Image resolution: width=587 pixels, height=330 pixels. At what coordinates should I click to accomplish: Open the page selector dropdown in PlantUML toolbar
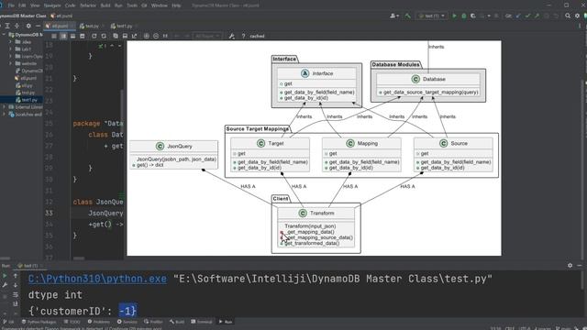pyautogui.click(x=207, y=36)
